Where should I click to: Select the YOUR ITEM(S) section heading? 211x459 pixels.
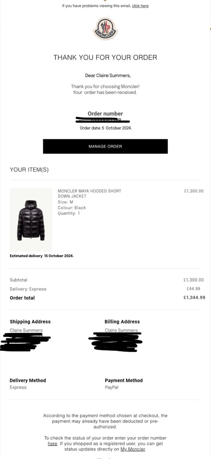[29, 170]
